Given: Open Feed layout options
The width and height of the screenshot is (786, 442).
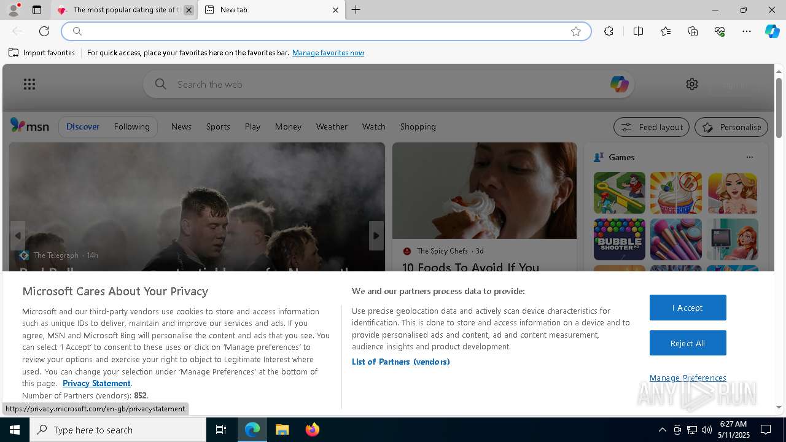Looking at the screenshot, I should (652, 127).
